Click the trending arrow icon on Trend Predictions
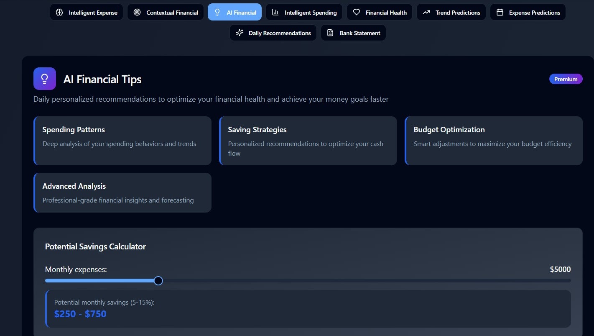This screenshot has width=594, height=336. 426,12
